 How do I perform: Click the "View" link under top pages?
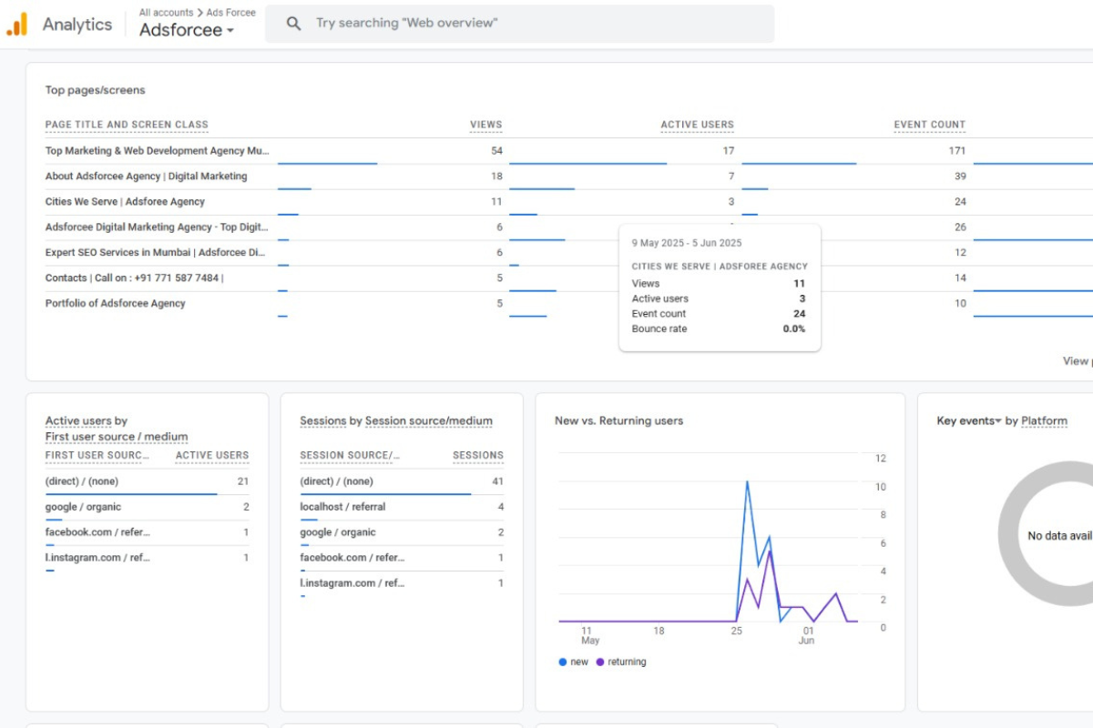1077,361
